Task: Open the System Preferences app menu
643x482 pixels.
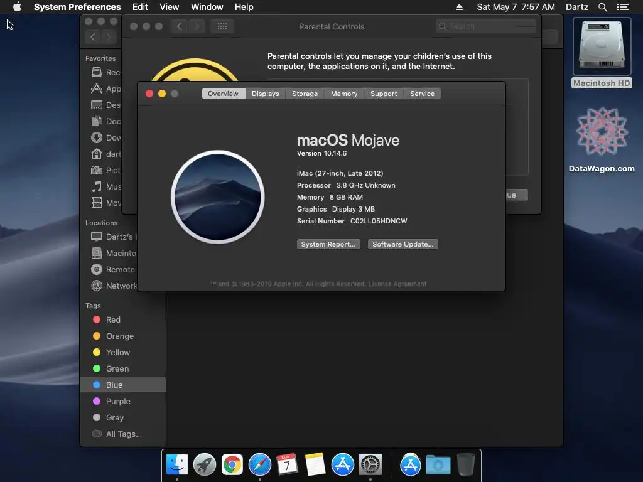Action: [77, 7]
